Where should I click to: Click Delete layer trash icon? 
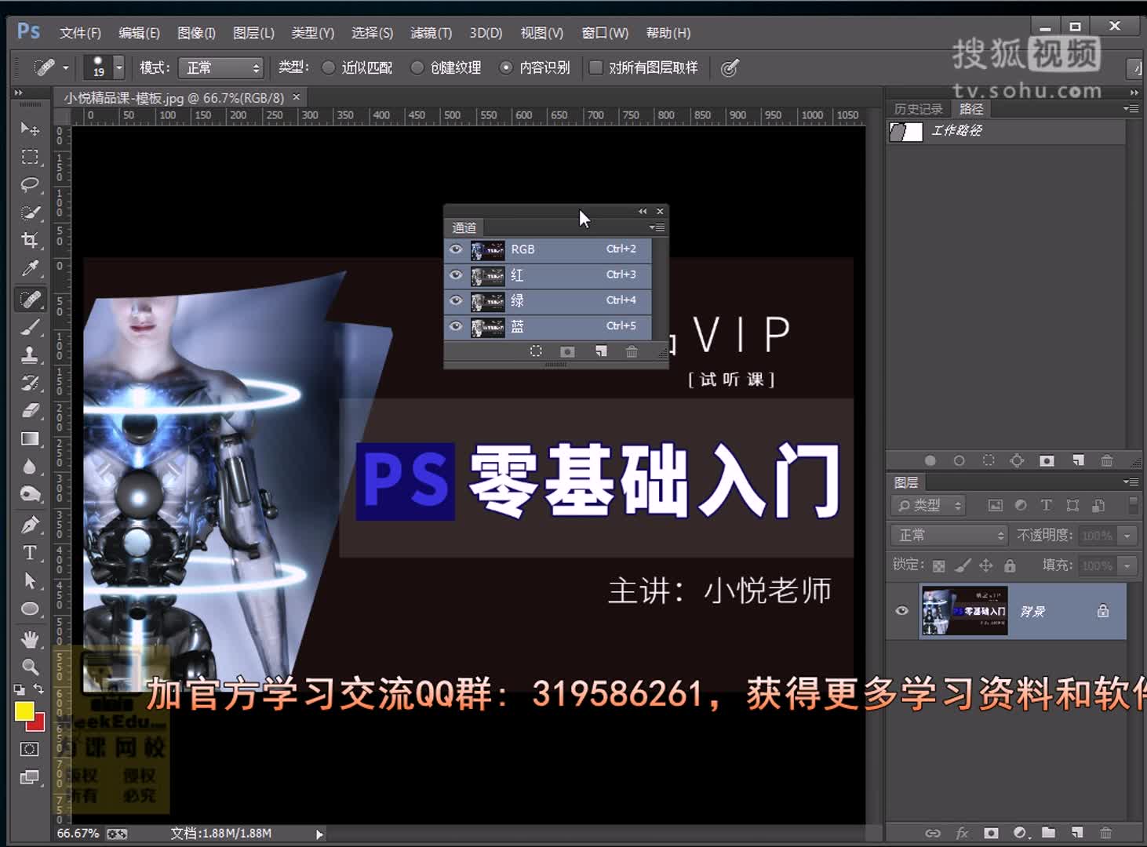[1105, 833]
